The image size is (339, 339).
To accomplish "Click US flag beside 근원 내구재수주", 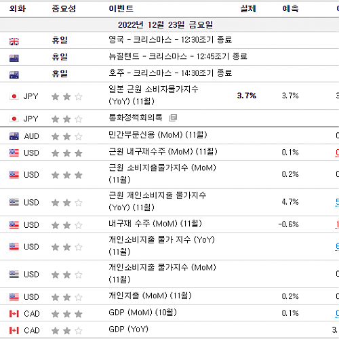I will pos(14,153).
